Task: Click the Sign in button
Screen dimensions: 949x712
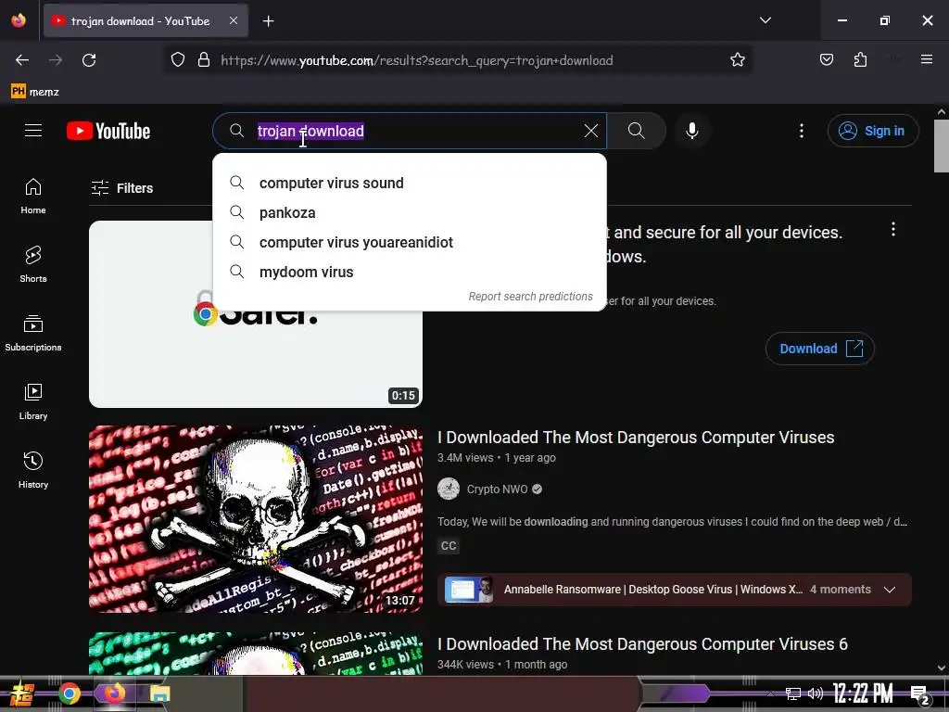Action: (873, 131)
